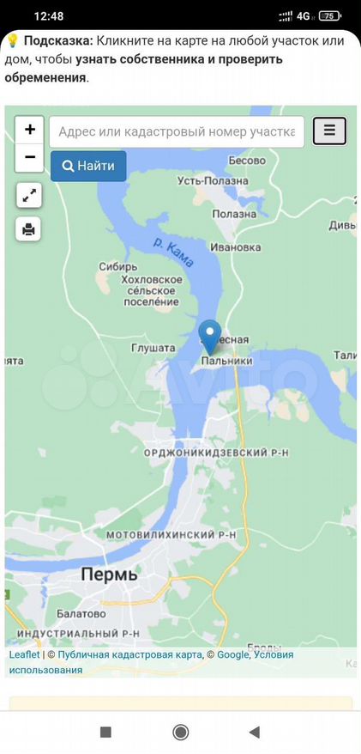Zoom in with the plus button
361x754 pixels.
click(30, 130)
